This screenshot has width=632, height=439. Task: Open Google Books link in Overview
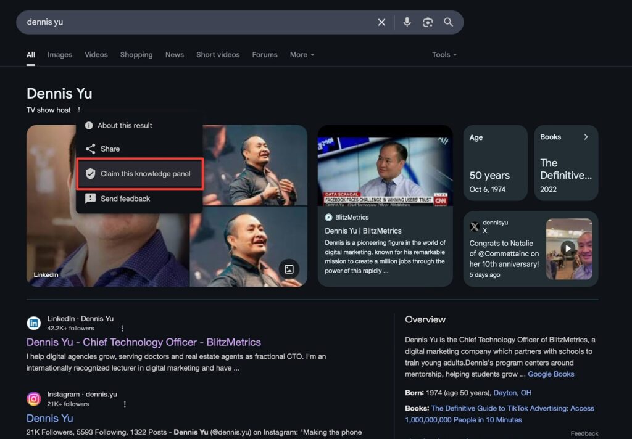pos(551,374)
